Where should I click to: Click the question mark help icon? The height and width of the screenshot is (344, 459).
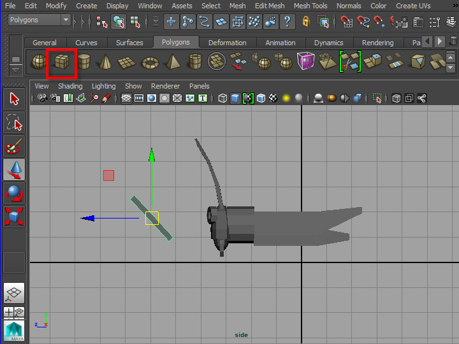288,22
